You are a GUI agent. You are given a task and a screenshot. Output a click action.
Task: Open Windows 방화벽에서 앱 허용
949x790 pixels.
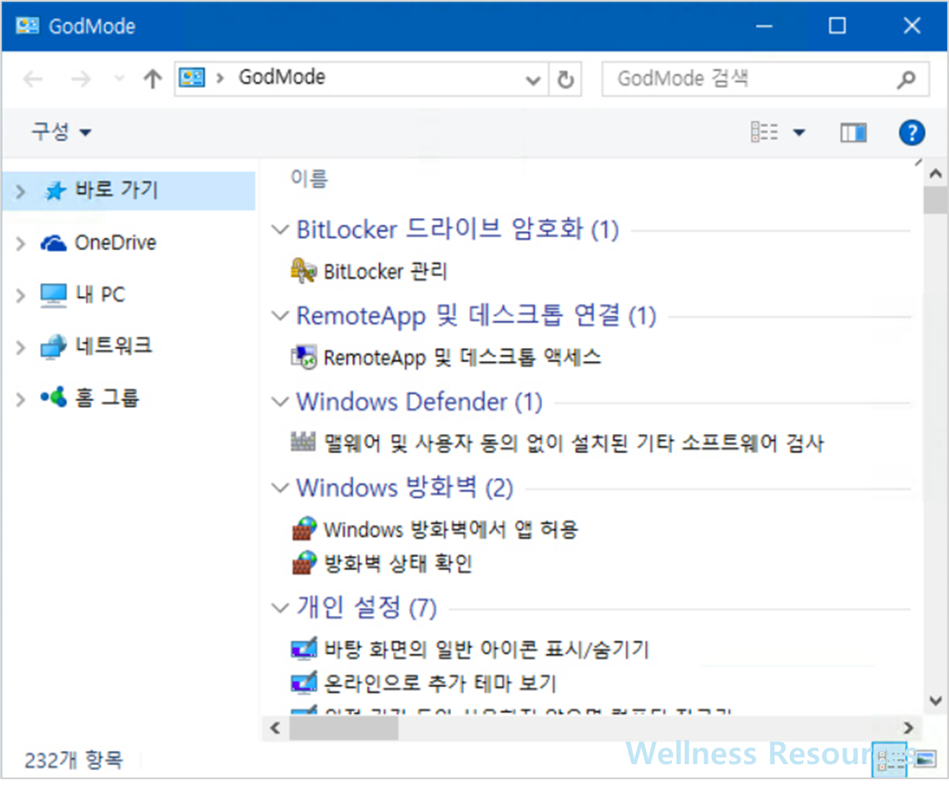click(451, 530)
